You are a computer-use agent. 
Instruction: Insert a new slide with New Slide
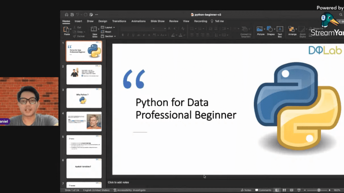(94, 30)
